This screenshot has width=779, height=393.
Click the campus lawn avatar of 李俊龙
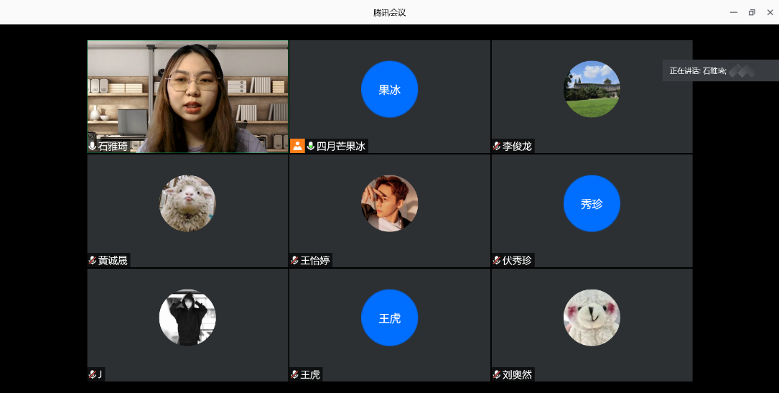click(592, 90)
